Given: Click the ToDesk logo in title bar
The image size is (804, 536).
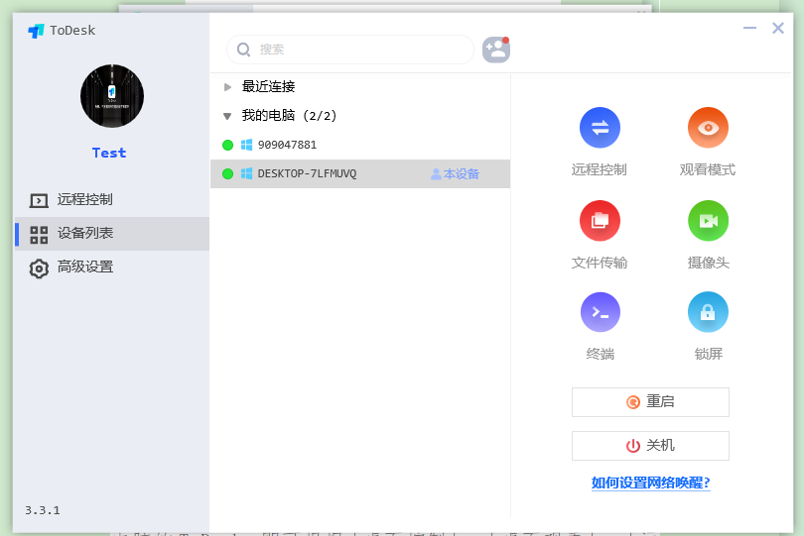Looking at the screenshot, I should tap(36, 32).
